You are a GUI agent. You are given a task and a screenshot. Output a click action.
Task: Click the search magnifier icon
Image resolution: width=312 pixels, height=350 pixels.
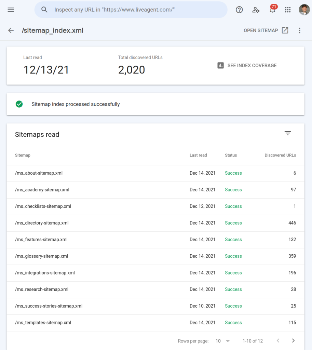pyautogui.click(x=44, y=10)
